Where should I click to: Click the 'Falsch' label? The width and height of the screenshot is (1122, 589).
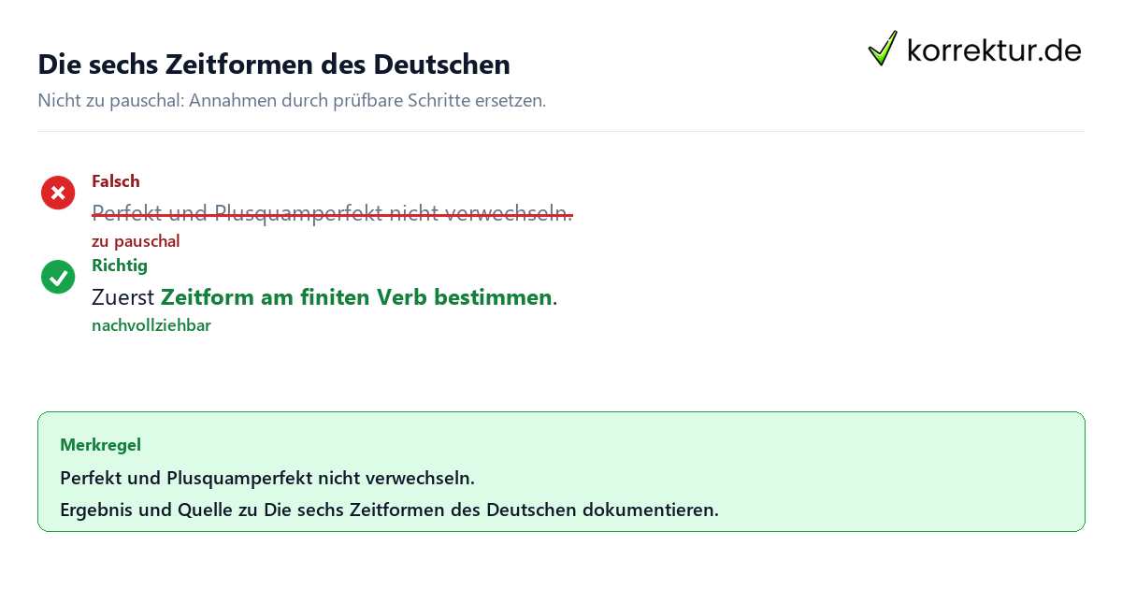click(x=116, y=181)
